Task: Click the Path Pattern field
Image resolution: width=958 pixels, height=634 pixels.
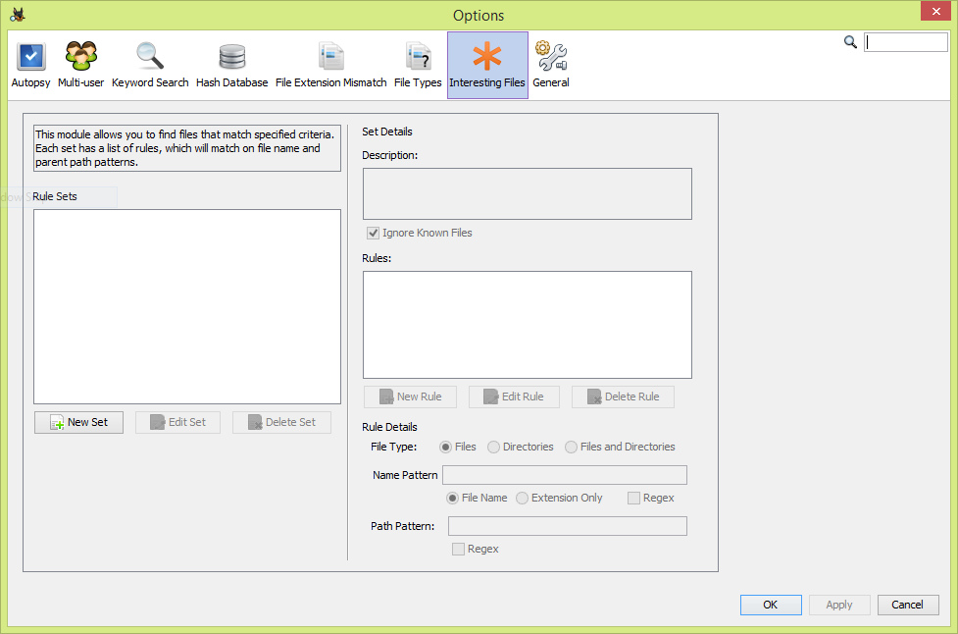Action: point(568,526)
